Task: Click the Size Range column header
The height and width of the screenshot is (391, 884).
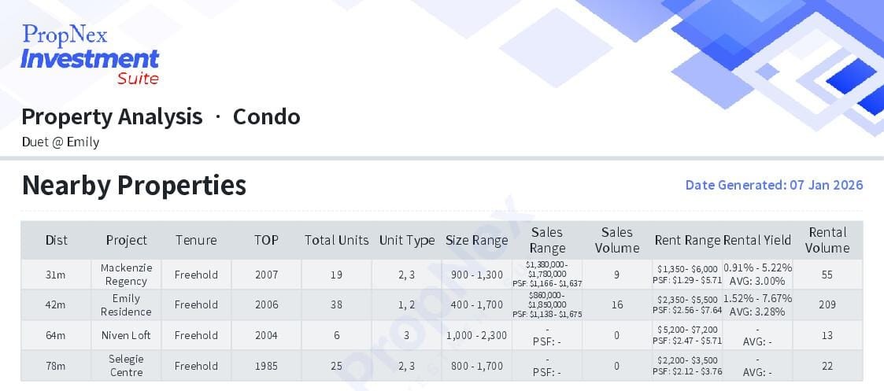Action: 477,240
